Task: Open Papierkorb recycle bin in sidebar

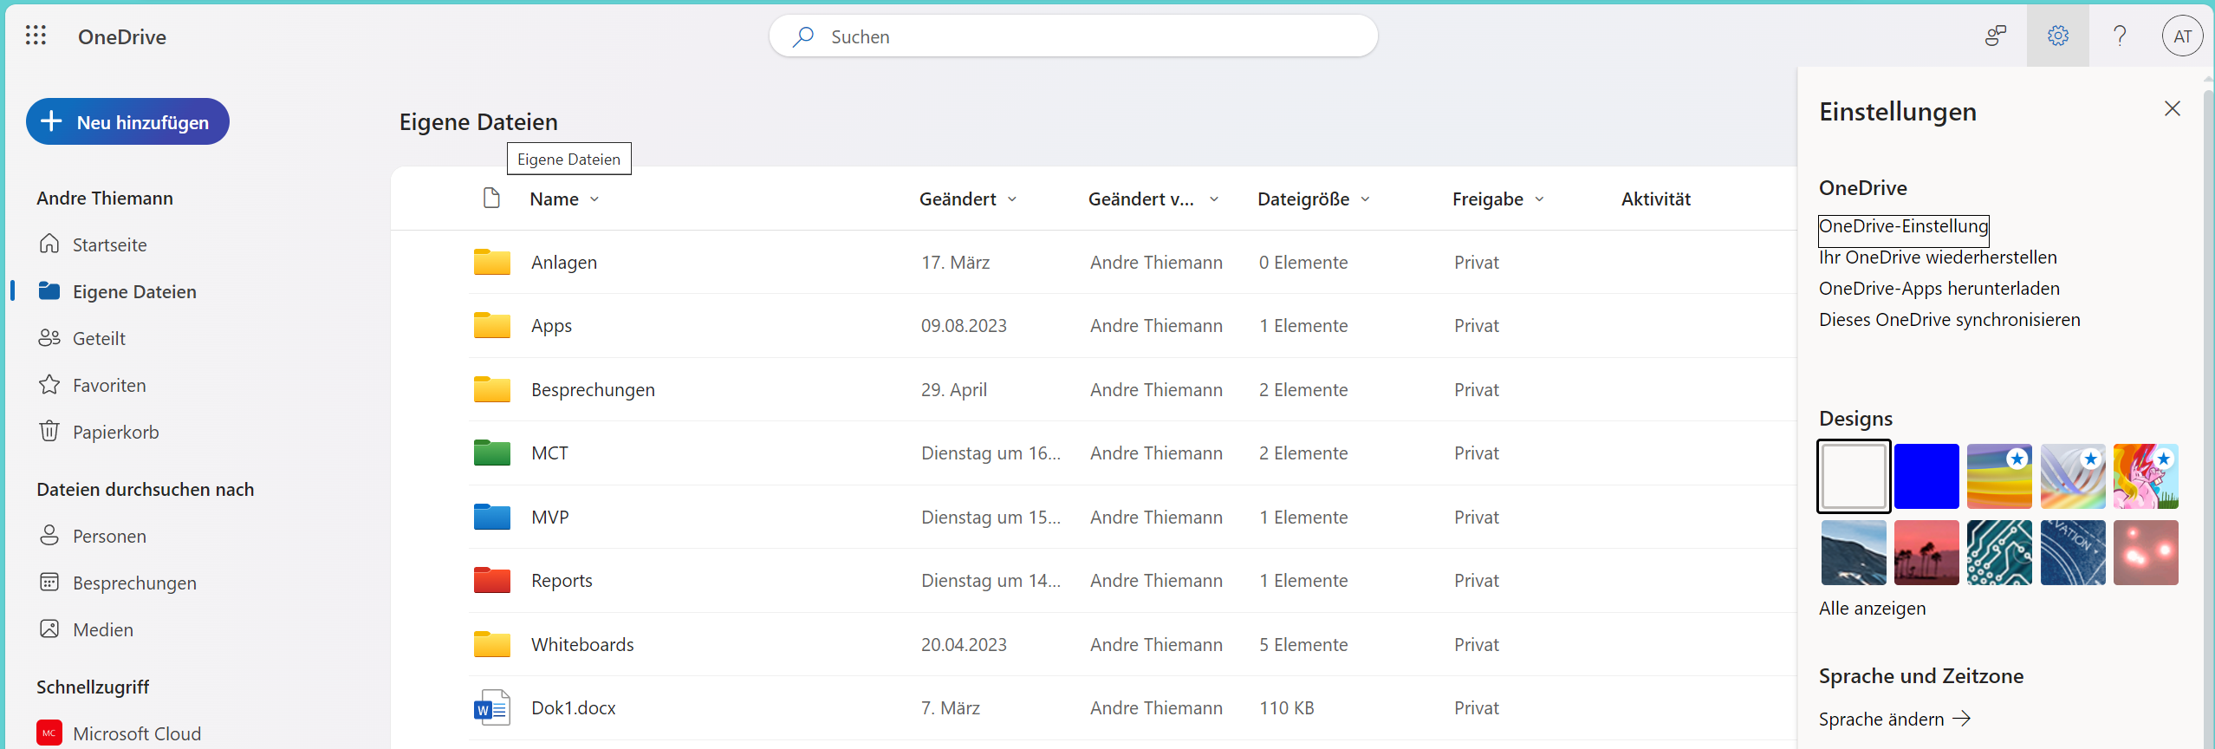Action: click(x=115, y=432)
